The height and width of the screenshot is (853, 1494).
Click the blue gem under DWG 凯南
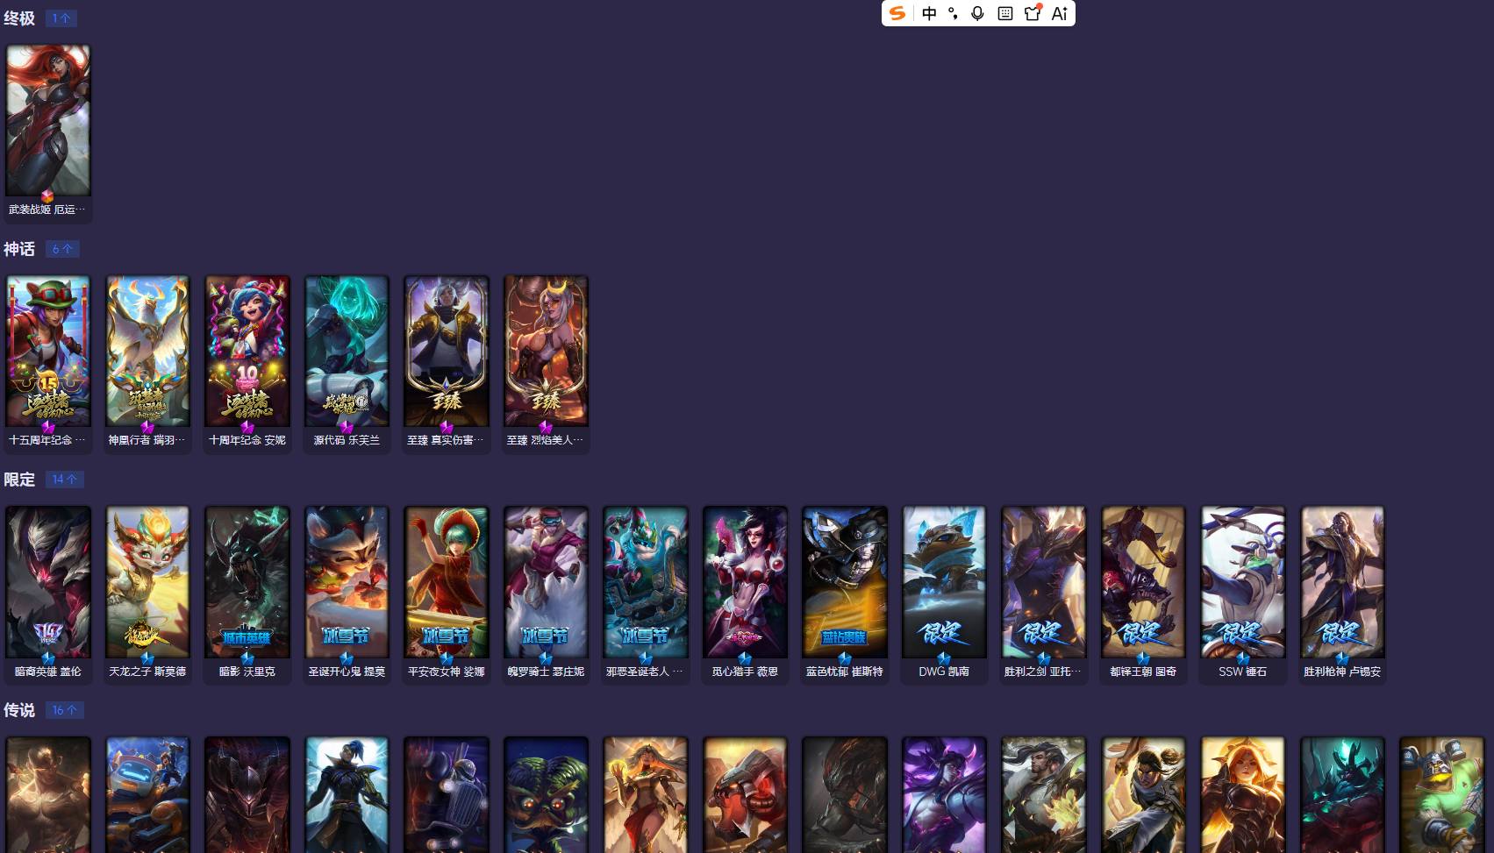point(944,658)
